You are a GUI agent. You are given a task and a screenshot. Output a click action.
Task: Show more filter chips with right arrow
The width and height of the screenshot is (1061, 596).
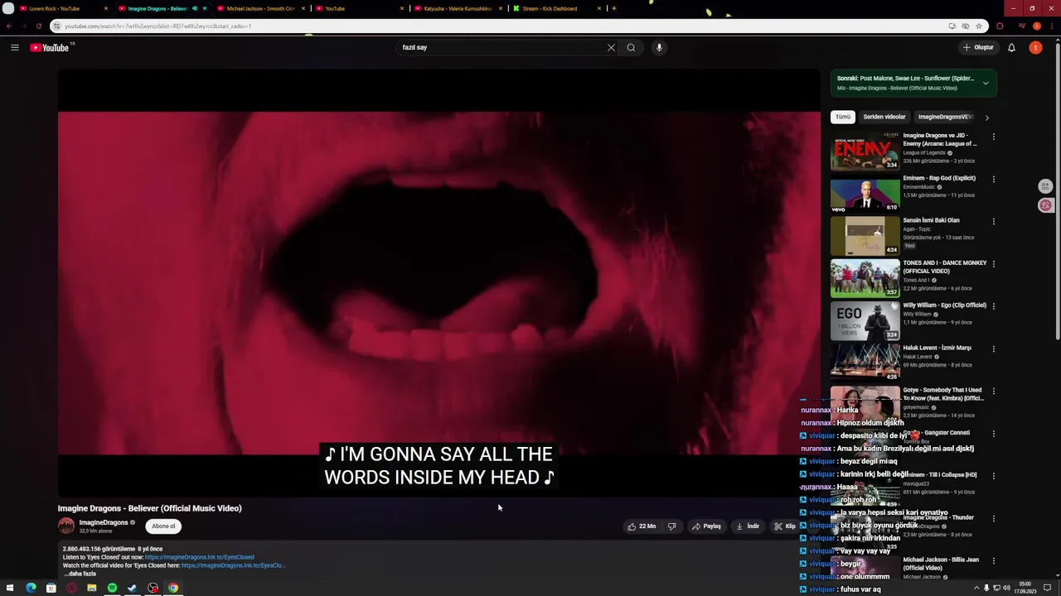(986, 118)
